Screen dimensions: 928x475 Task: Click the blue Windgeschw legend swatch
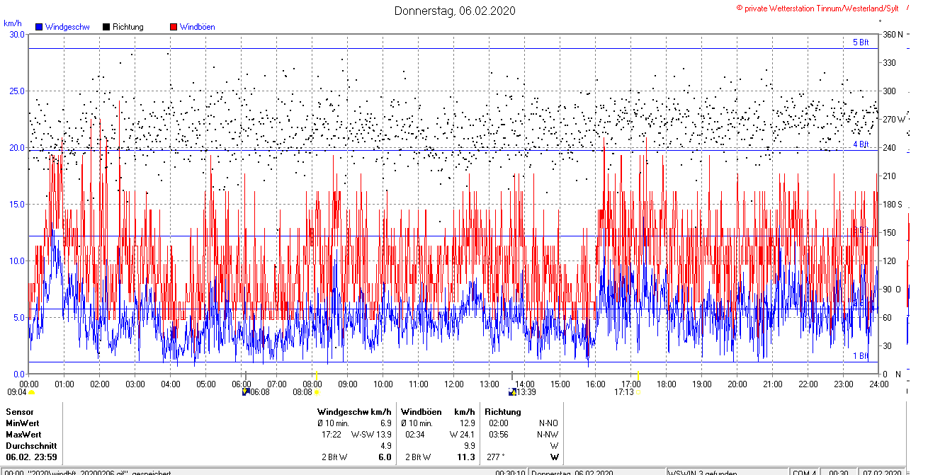(39, 27)
